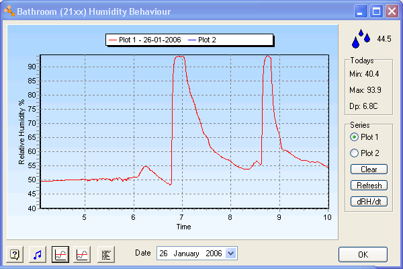Select the Plot 2 radio button

(355, 153)
